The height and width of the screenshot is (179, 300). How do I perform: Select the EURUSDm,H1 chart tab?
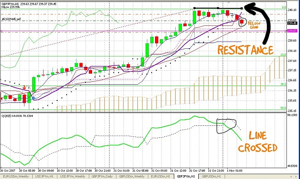click(x=160, y=177)
